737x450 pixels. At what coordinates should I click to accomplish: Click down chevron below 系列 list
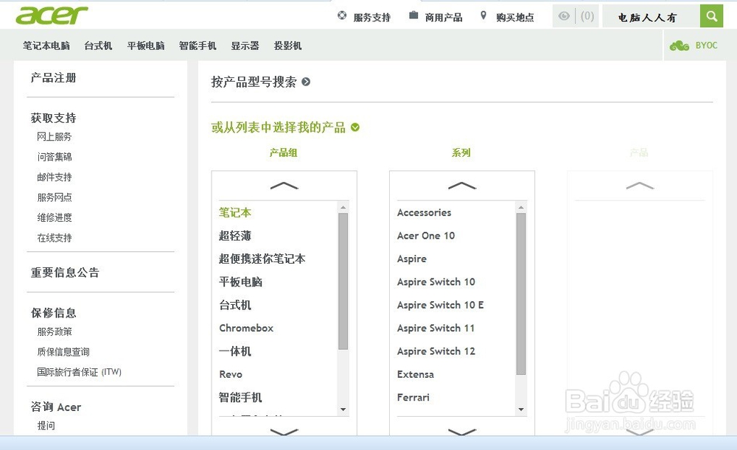[x=462, y=431]
